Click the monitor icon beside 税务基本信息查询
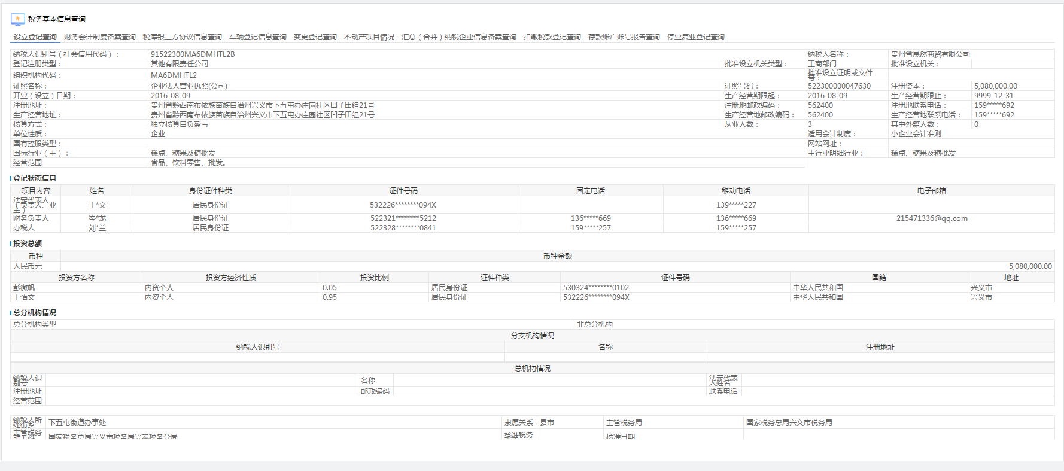1064x471 pixels. [17, 19]
